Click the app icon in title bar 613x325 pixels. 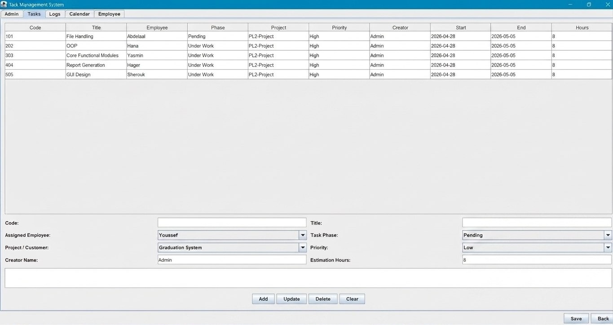click(x=4, y=4)
